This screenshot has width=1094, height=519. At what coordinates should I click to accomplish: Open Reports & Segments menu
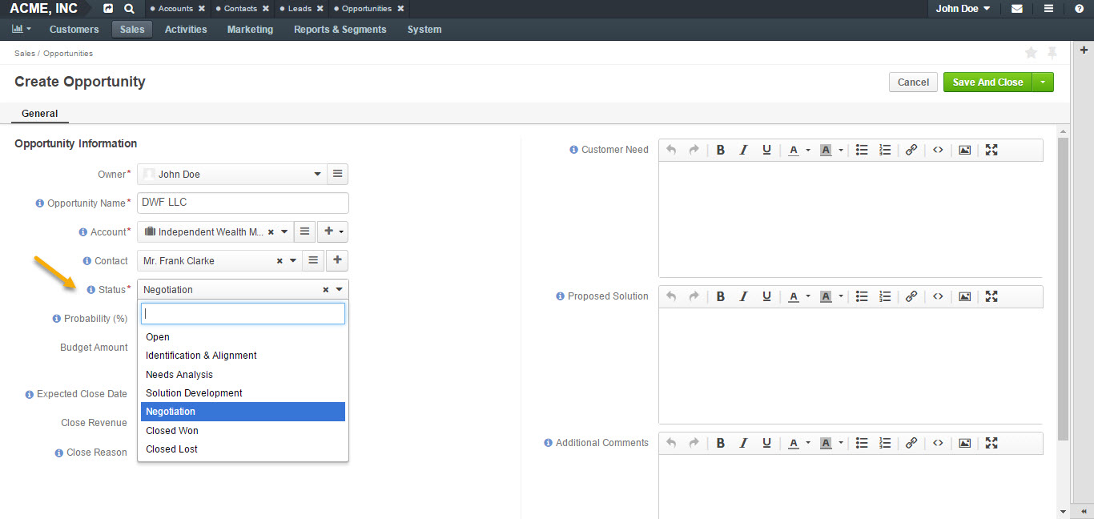click(340, 30)
